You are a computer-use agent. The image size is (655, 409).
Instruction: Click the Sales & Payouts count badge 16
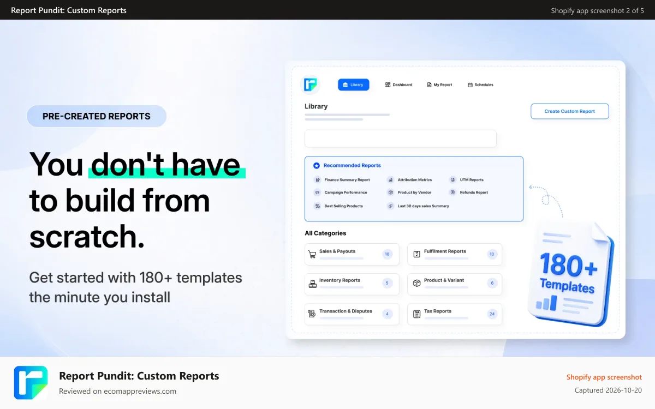coord(387,254)
